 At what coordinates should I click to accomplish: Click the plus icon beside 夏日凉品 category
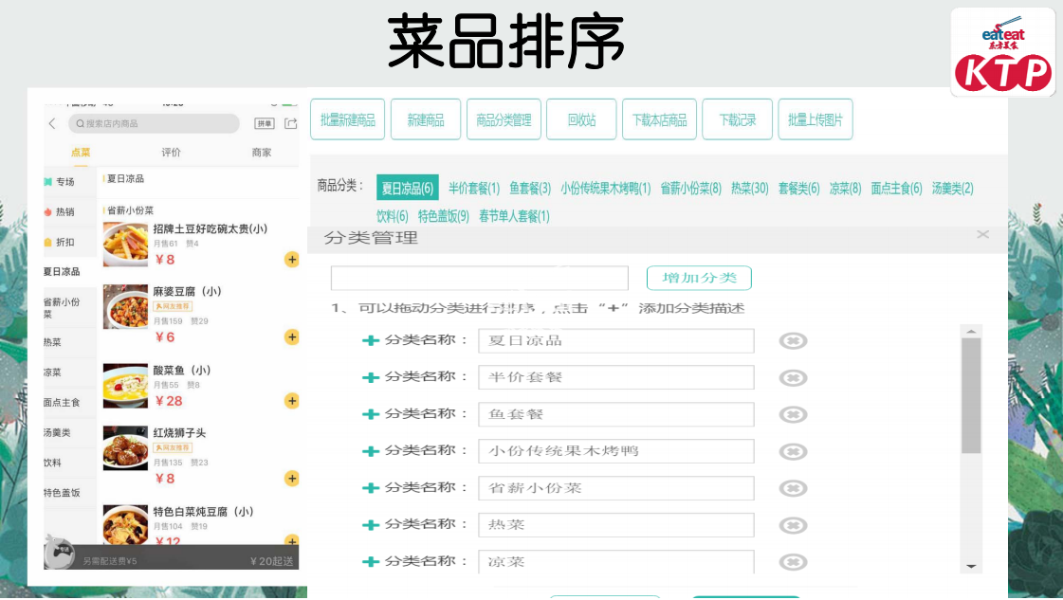[371, 341]
